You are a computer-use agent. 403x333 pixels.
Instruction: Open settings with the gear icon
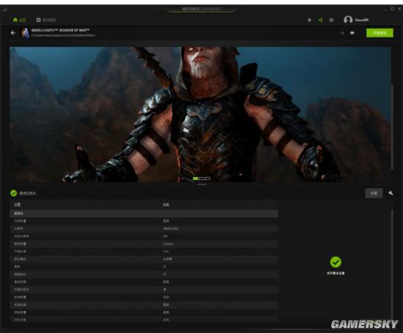(331, 20)
